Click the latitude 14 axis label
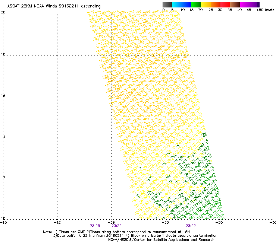This screenshot has height=242, width=276. (x=3, y=137)
